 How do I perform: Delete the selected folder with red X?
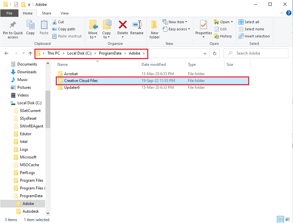122,29
